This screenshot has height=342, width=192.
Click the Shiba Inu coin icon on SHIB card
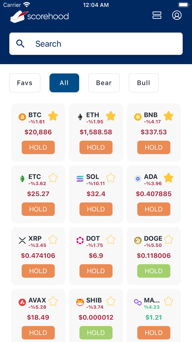(x=80, y=302)
